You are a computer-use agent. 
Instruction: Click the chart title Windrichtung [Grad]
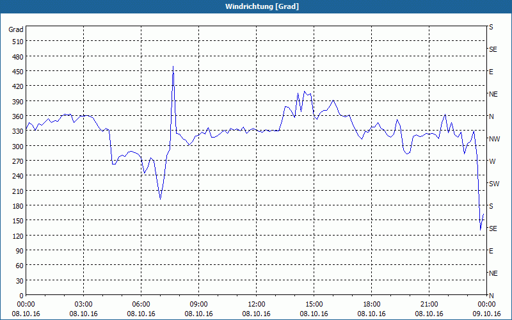click(x=262, y=6)
